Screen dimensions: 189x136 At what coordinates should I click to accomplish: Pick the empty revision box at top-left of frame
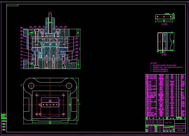[x=12, y=5]
